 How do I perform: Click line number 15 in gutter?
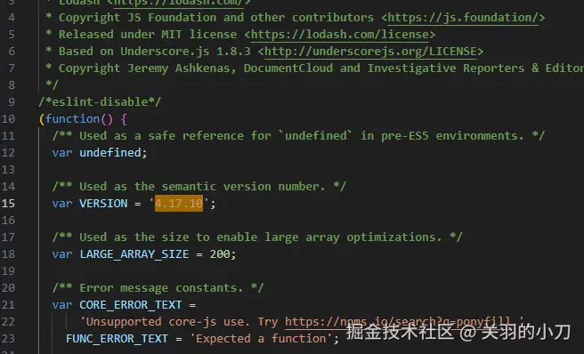pos(8,204)
